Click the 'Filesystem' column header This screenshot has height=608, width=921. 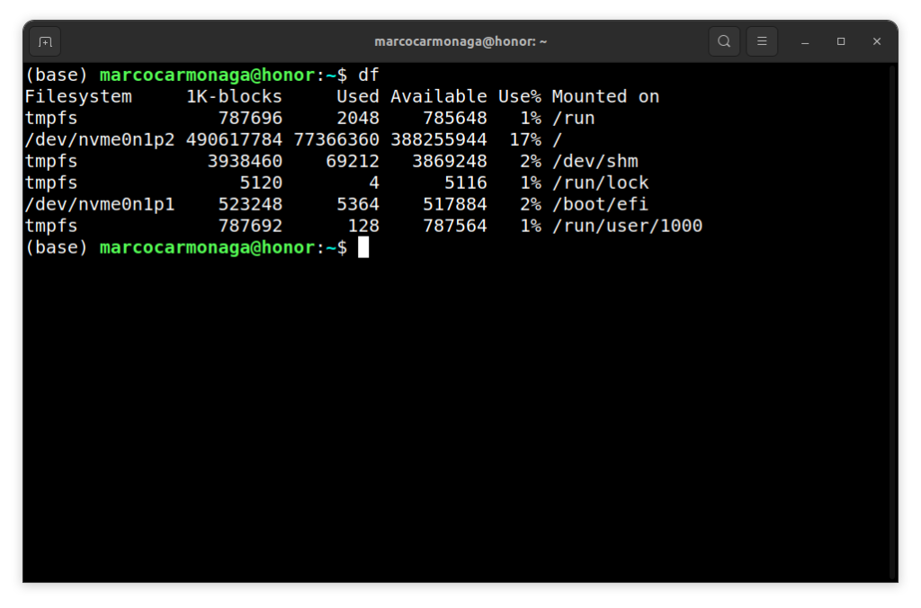pos(78,96)
